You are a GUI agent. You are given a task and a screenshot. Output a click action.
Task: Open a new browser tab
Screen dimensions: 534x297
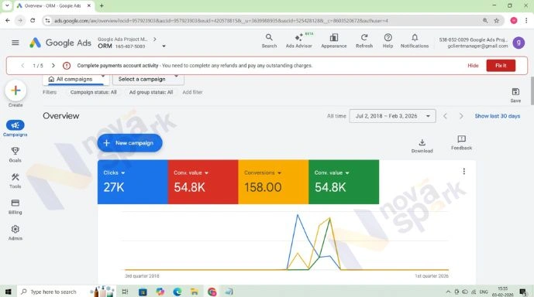[x=102, y=5]
